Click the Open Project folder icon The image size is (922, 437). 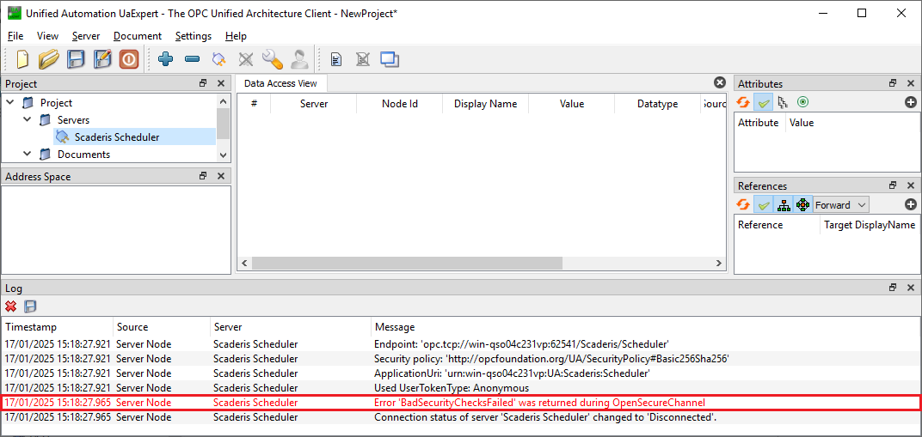click(49, 59)
